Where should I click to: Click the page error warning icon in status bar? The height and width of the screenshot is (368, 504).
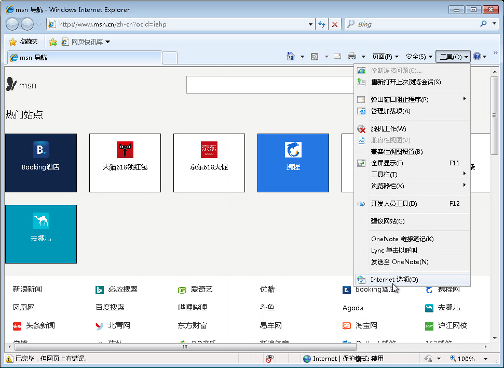tap(9, 358)
